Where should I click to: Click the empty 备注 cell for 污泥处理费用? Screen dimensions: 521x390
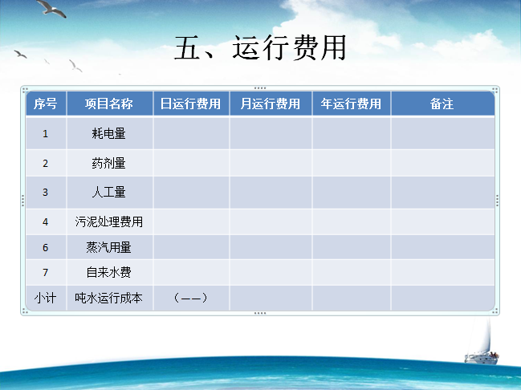(x=443, y=221)
